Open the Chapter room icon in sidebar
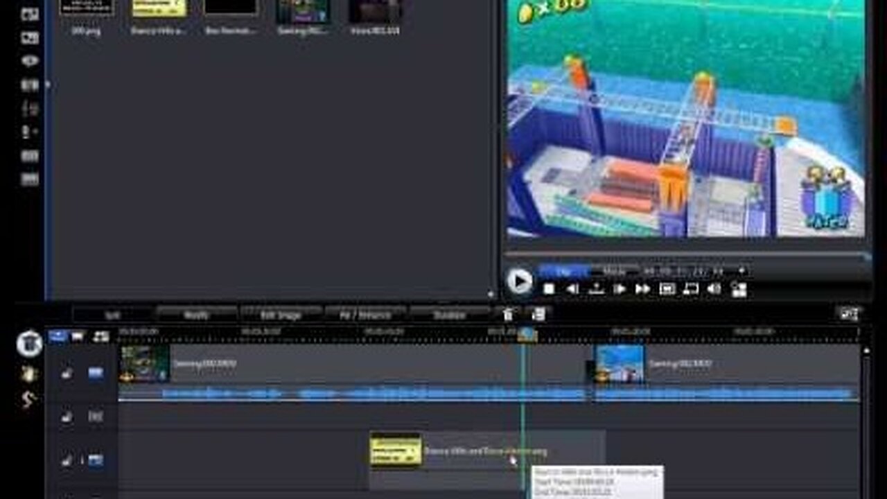Image resolution: width=887 pixels, height=499 pixels. (30, 156)
